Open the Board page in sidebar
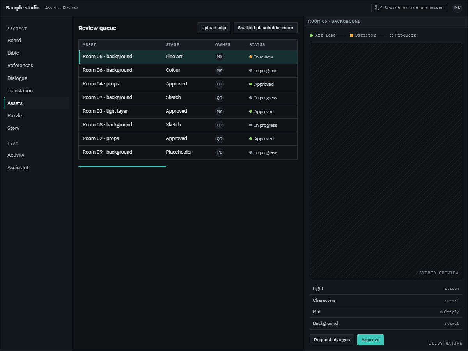 pos(36,40)
